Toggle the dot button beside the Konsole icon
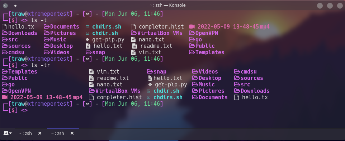This screenshot has height=141, width=345. pyautogui.click(x=15, y=6)
